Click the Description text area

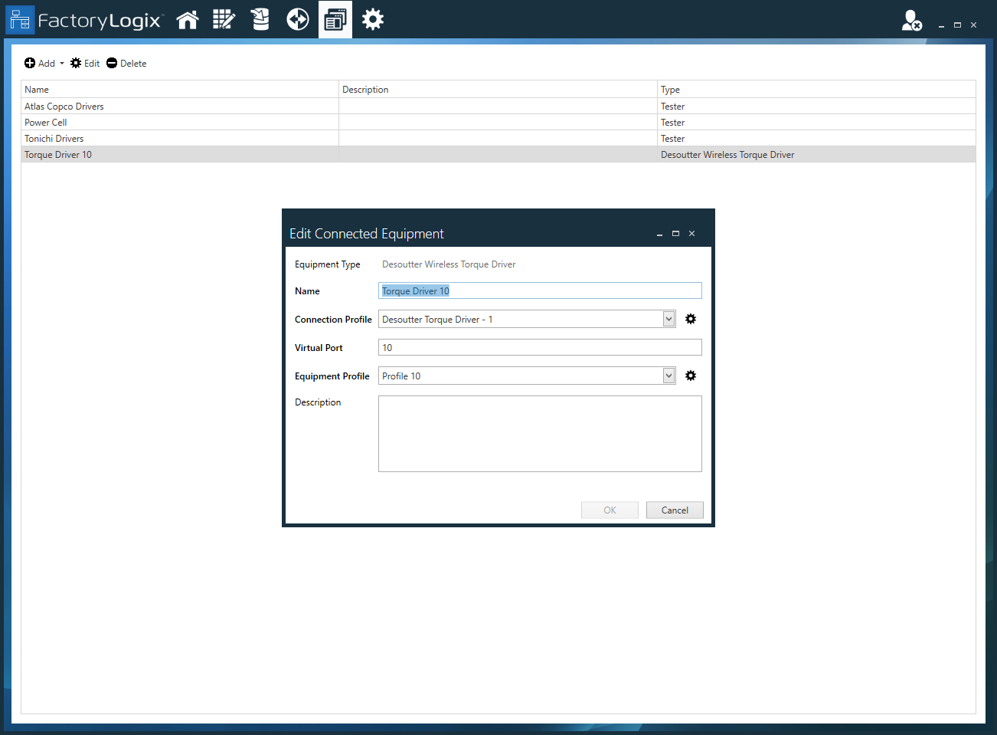(539, 433)
